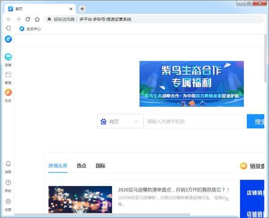The width and height of the screenshot is (269, 218).
Task: Select the 跨境头条 tab
Action: click(58, 166)
